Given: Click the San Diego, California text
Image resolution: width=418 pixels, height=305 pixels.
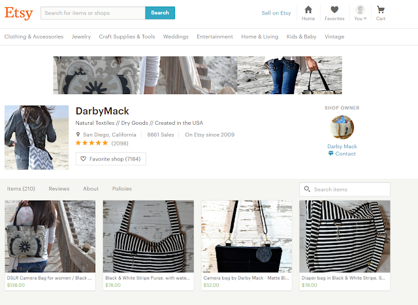Looking at the screenshot, I should click(109, 135).
